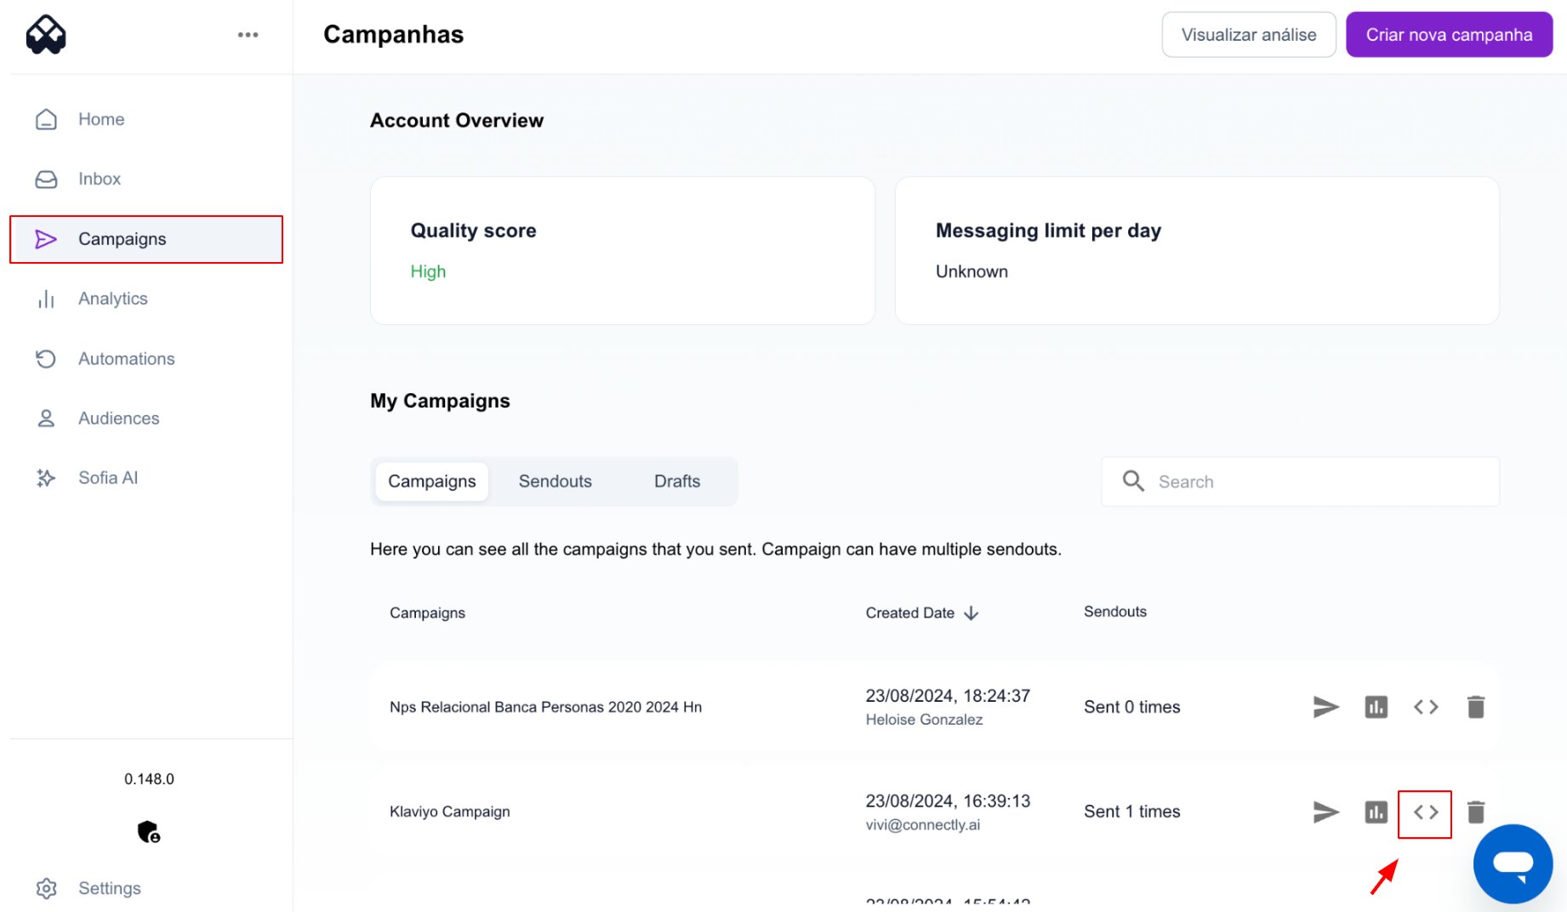Delete the Klaviyo Campaign
Screen dimensions: 1567x912
pyautogui.click(x=1476, y=812)
